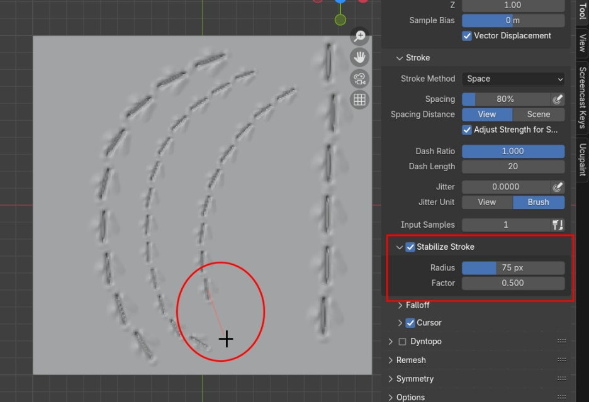Click the Jitter 0.0000 field
Screen dimensions: 589x402
point(507,187)
